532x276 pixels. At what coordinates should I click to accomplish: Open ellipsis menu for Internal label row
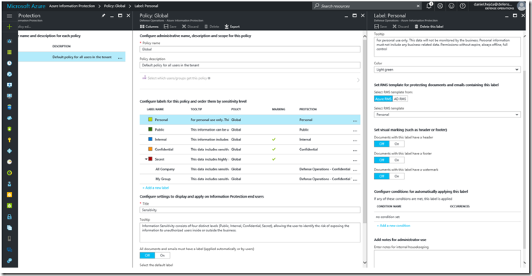point(355,140)
